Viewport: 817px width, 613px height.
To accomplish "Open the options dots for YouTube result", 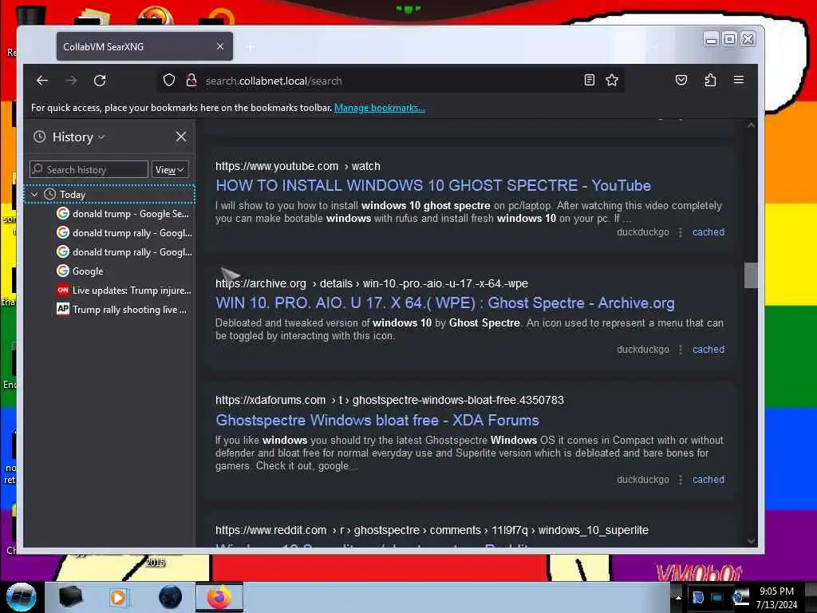I will (681, 232).
